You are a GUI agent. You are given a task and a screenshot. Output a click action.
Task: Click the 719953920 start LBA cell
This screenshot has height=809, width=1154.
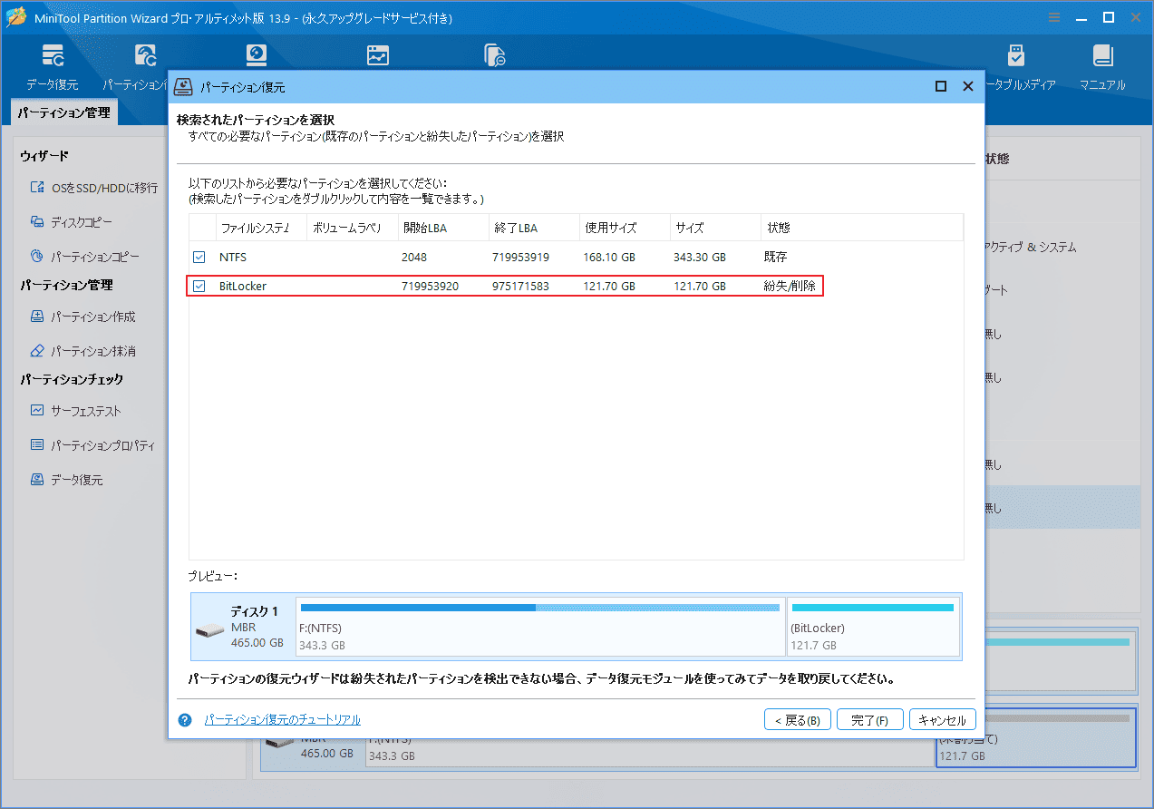click(x=430, y=287)
